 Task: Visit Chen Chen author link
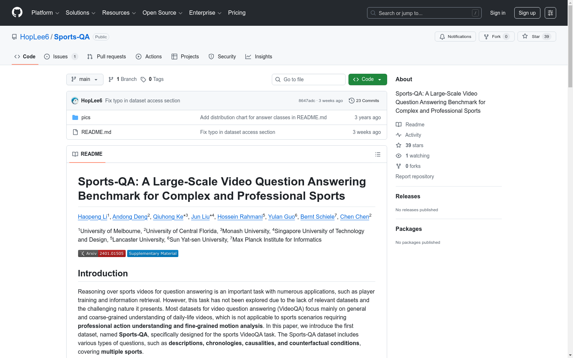(x=355, y=217)
